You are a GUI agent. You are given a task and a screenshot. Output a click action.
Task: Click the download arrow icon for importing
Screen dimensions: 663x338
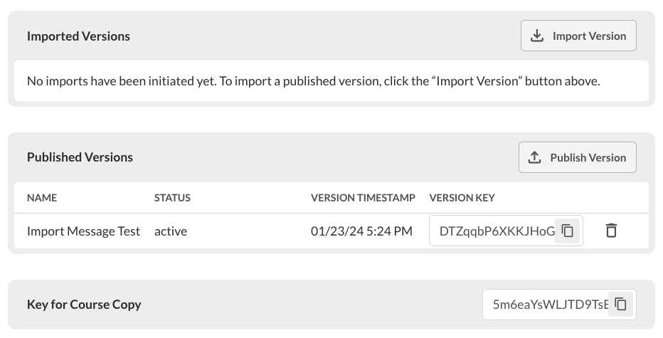pyautogui.click(x=537, y=36)
